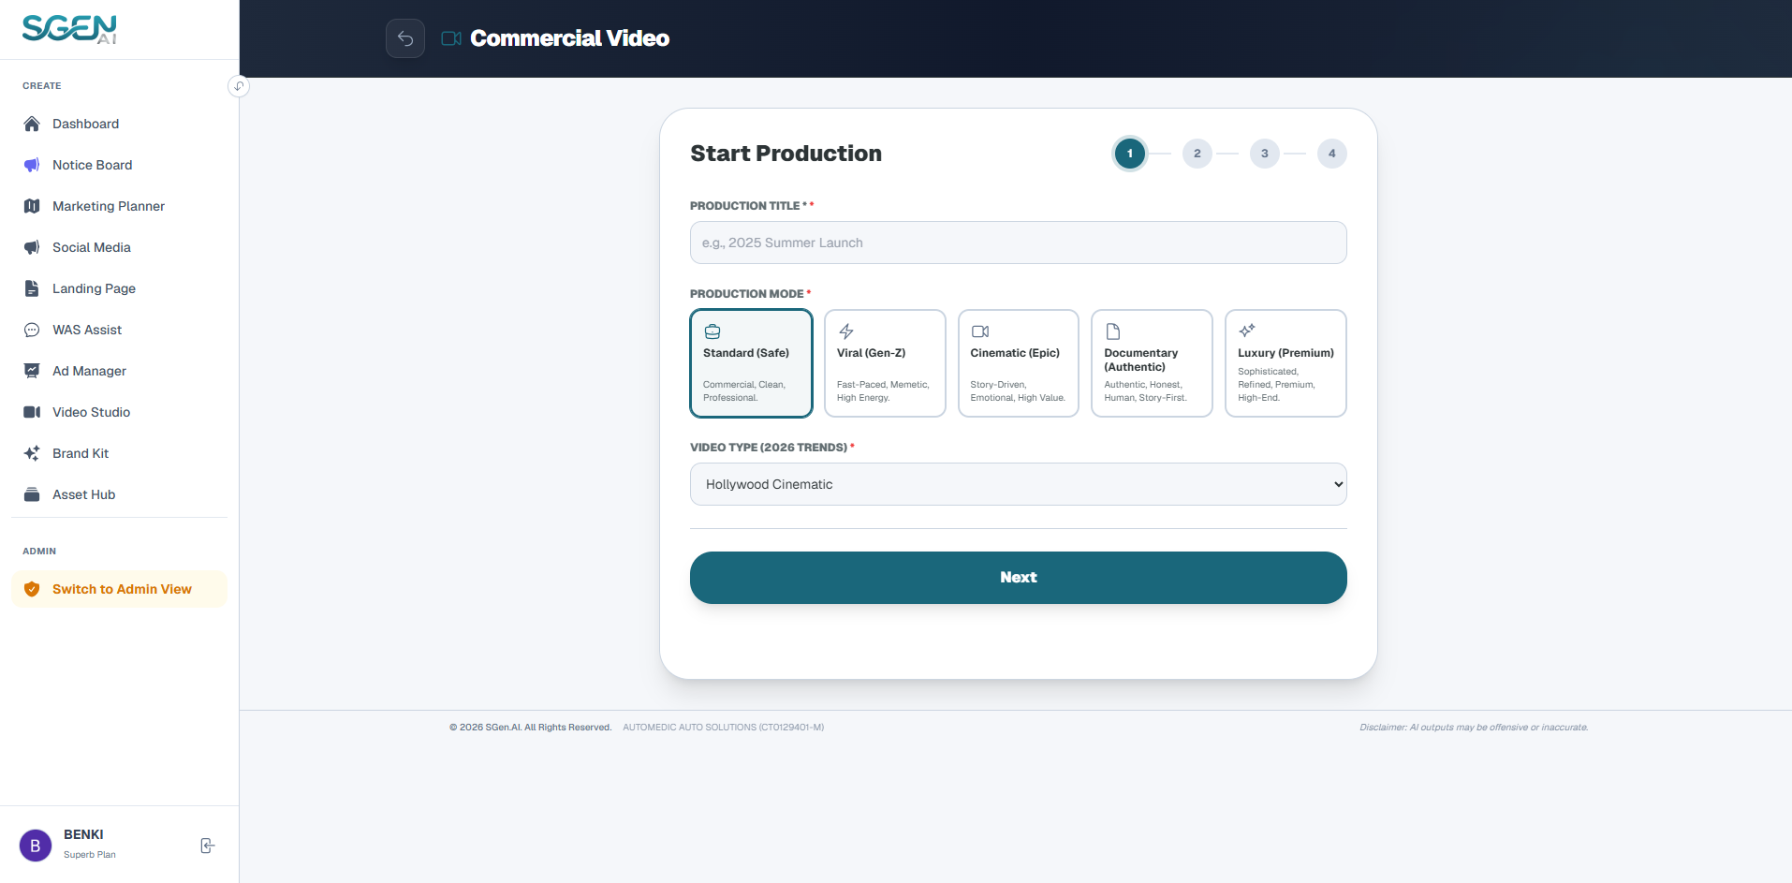
Task: Click the file icon in Documentary card
Action: point(1113,331)
